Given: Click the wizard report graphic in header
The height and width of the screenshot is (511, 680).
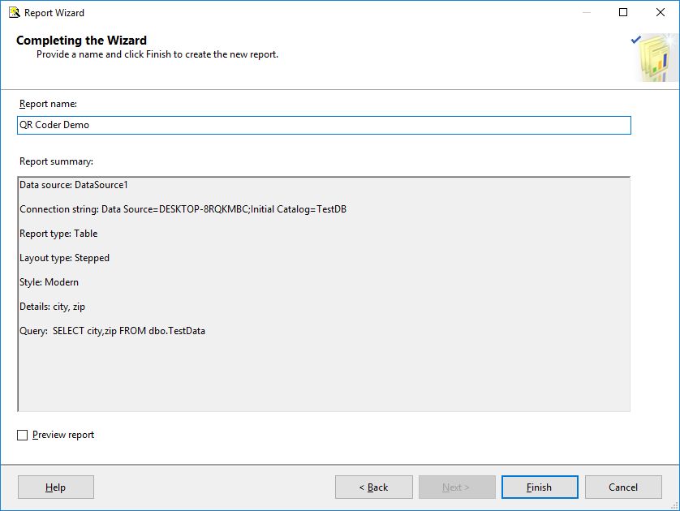Looking at the screenshot, I should click(655, 58).
